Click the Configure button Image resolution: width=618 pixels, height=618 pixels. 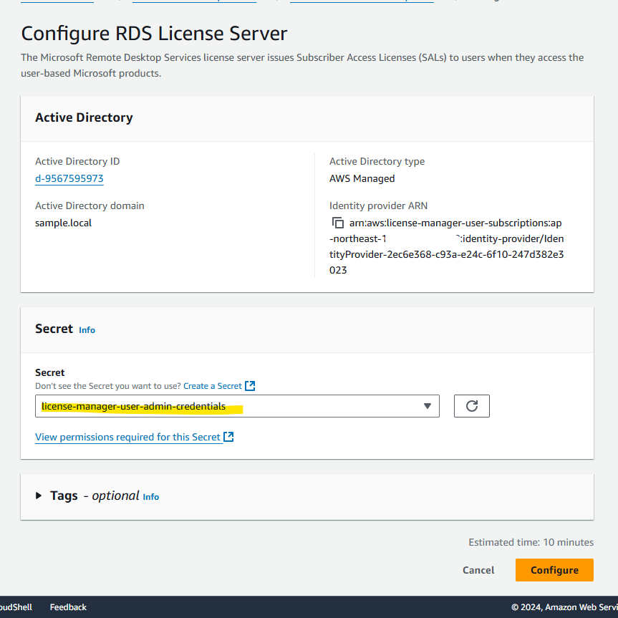tap(554, 570)
